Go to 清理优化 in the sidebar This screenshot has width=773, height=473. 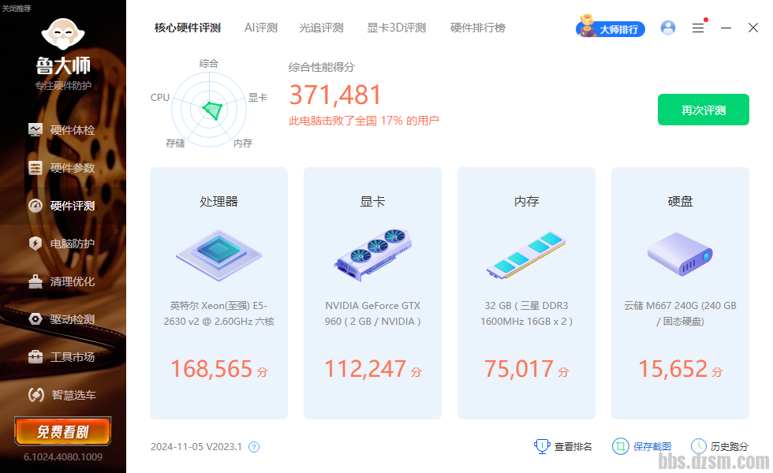62,281
